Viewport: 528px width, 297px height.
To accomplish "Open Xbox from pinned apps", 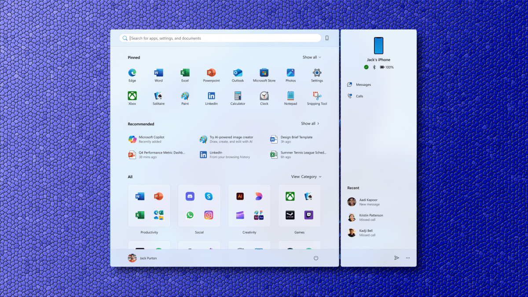I will coord(132,97).
